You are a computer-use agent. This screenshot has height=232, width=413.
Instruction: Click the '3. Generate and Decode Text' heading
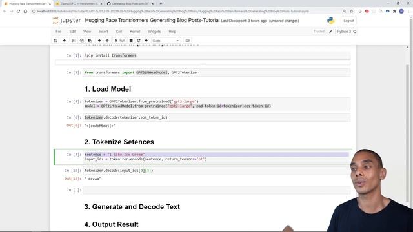(x=132, y=207)
